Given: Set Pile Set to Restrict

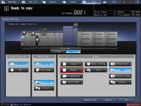Looking at the screenshot, I should (x=73, y=52).
